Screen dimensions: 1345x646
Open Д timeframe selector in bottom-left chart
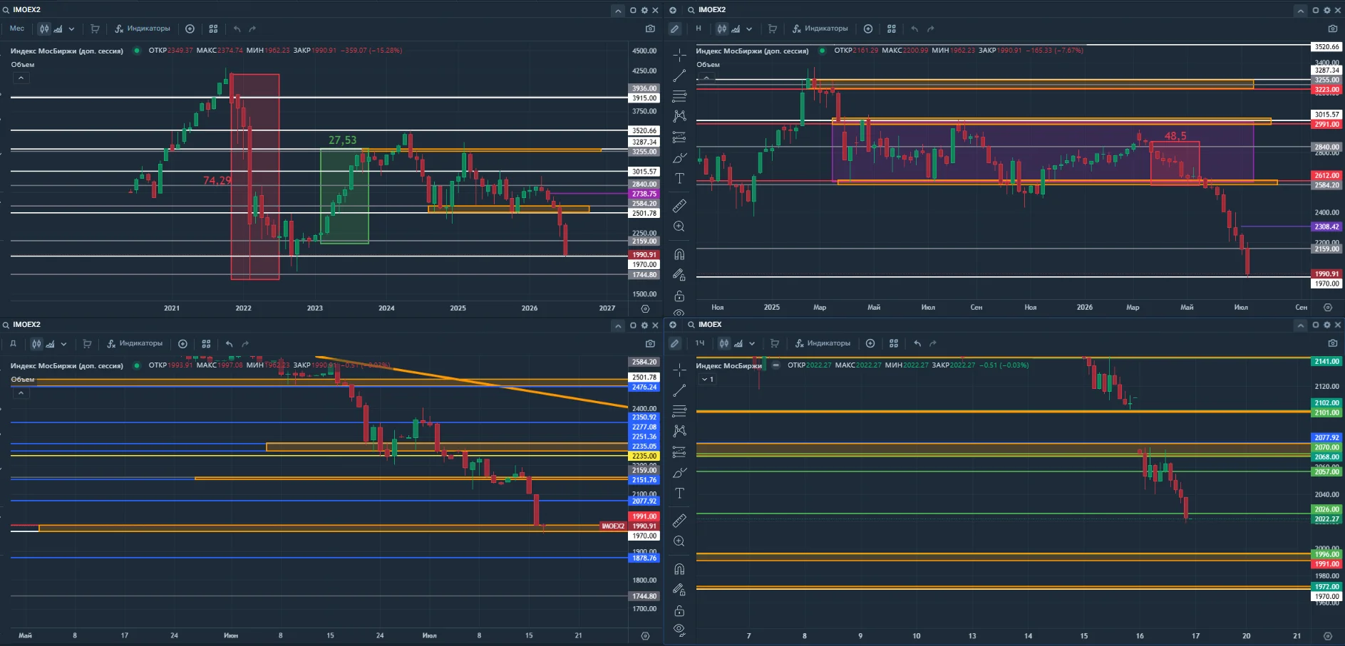click(x=13, y=343)
